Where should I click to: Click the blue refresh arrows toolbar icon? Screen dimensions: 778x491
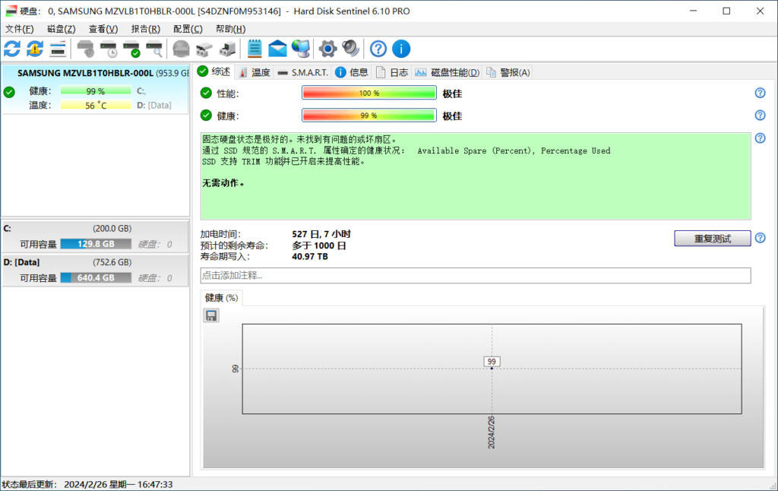coord(12,49)
